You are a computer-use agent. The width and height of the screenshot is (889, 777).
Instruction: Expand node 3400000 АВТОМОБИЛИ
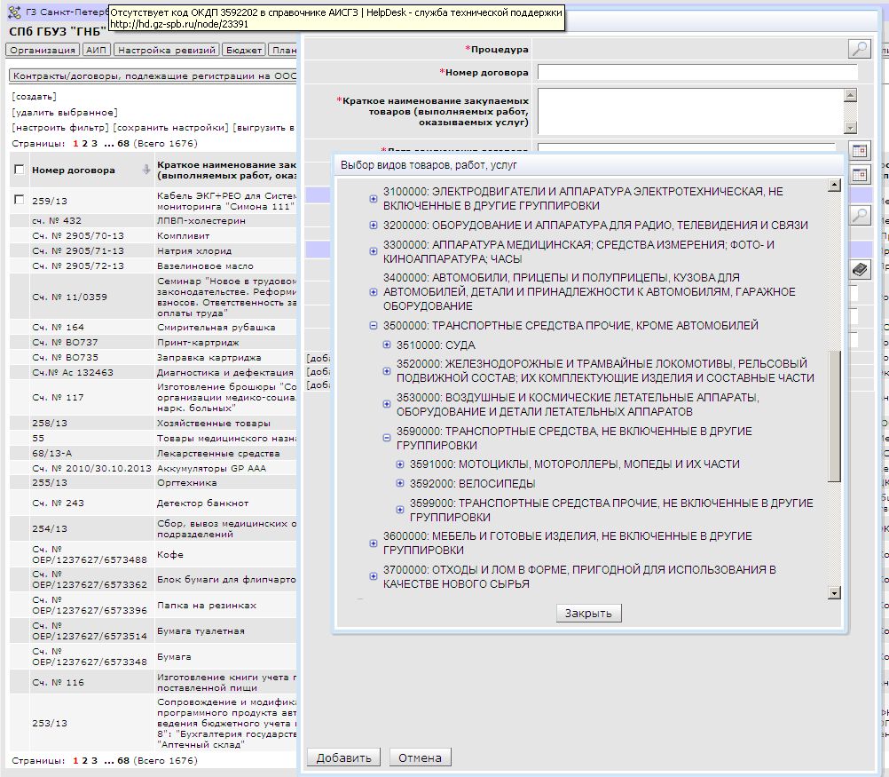tap(373, 292)
